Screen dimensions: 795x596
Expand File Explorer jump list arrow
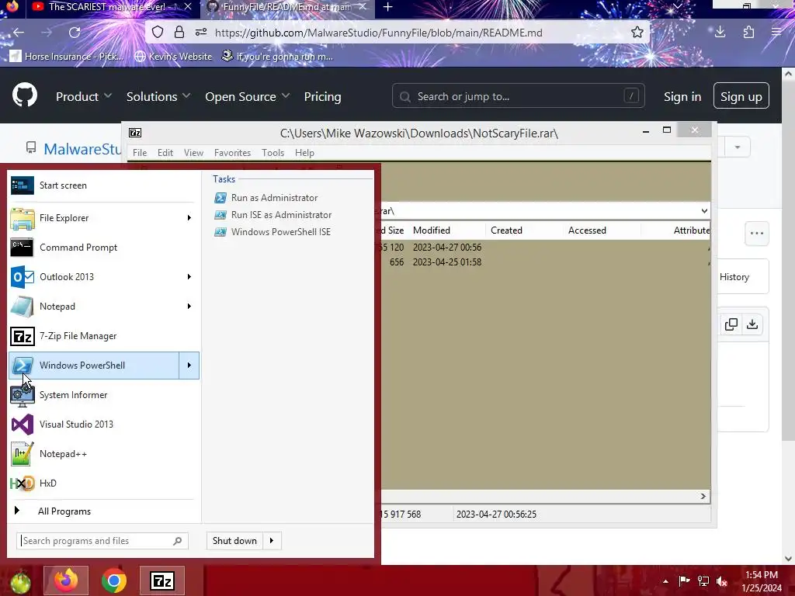(189, 218)
